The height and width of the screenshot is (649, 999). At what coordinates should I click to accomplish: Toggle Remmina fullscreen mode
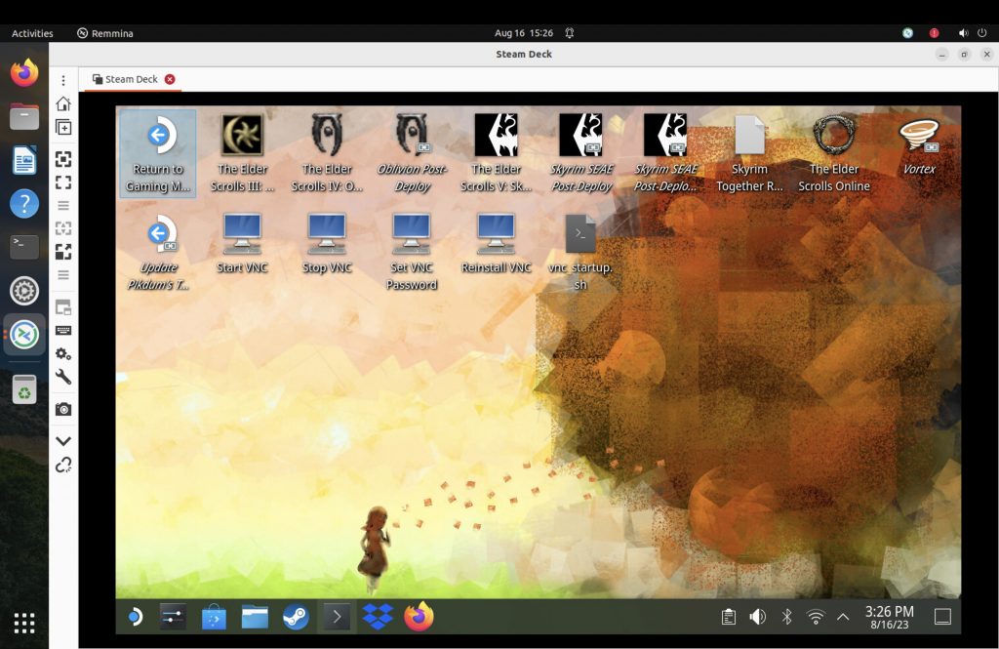(x=63, y=183)
